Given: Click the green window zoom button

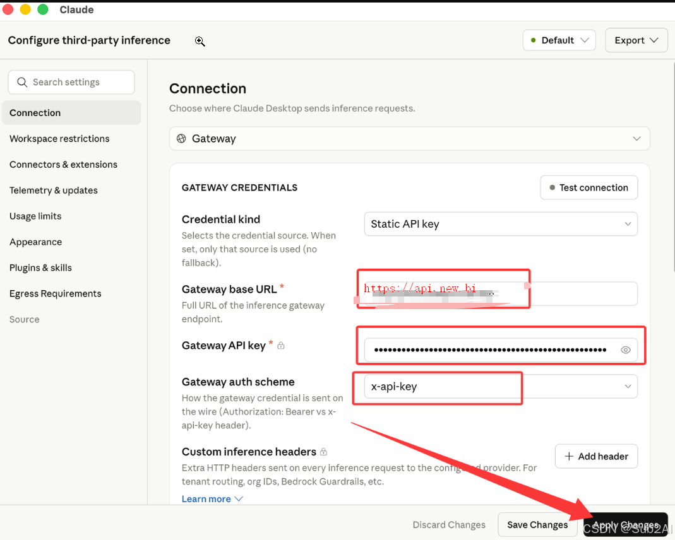Looking at the screenshot, I should tap(42, 9).
